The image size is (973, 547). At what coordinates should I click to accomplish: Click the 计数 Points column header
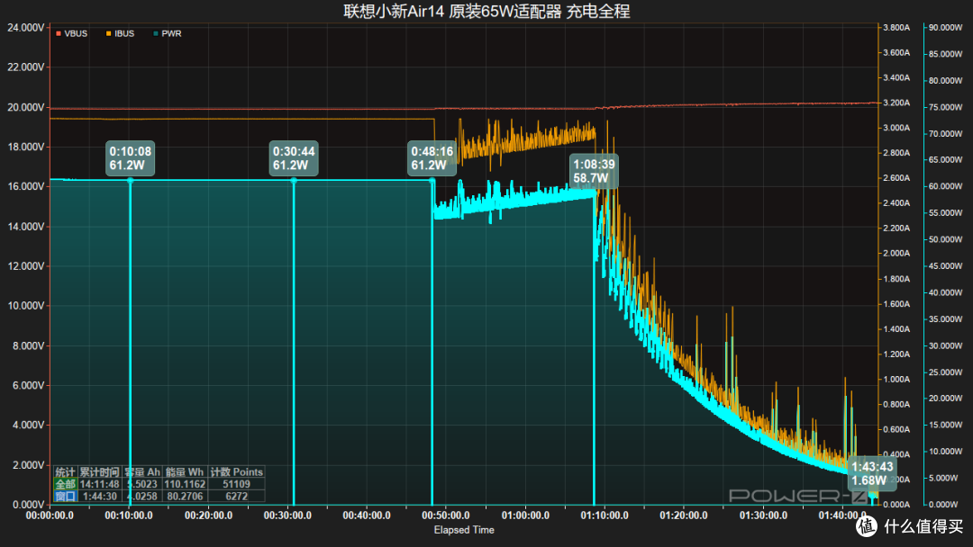point(236,472)
